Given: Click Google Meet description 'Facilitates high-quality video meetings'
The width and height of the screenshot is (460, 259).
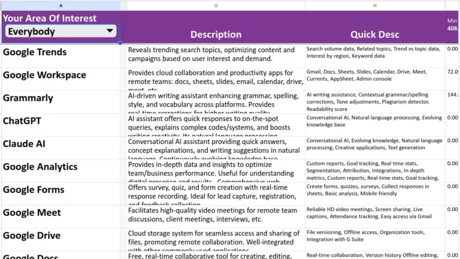Looking at the screenshot, I should click(x=216, y=216).
